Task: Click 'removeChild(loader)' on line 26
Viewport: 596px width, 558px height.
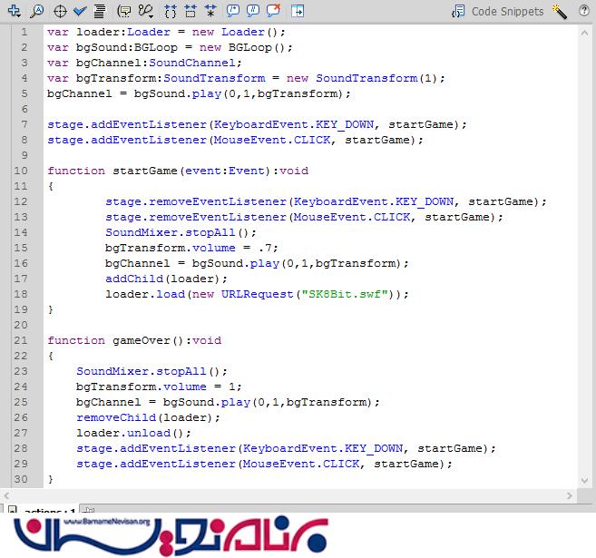Action: (x=145, y=417)
